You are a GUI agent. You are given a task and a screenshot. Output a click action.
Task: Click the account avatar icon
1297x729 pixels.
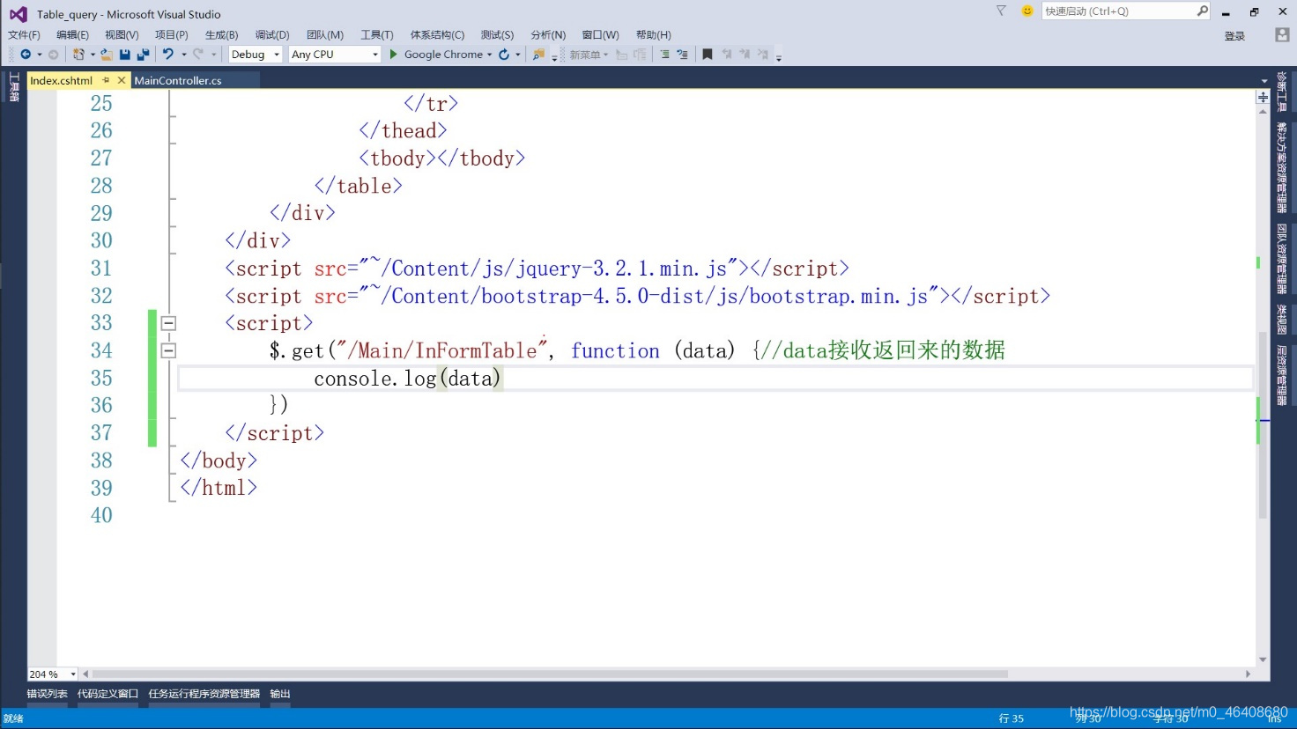tap(1282, 34)
